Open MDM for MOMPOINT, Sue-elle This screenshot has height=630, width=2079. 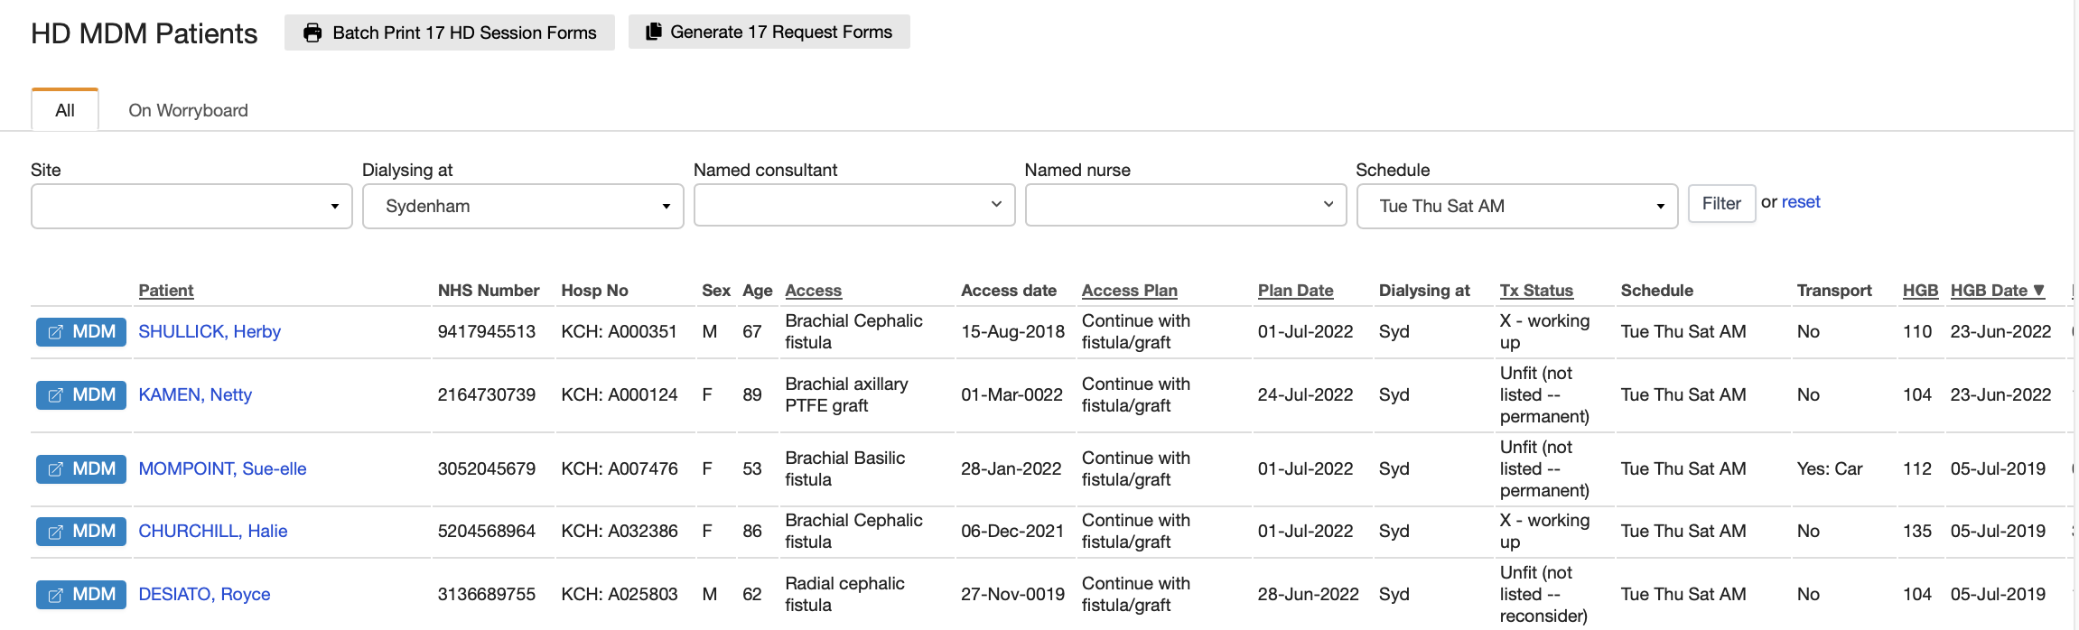tap(81, 469)
